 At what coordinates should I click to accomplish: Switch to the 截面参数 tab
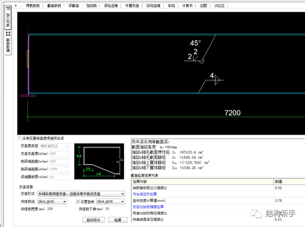54,6
